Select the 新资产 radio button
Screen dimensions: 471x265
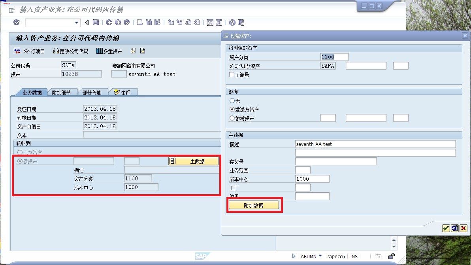tap(20, 161)
